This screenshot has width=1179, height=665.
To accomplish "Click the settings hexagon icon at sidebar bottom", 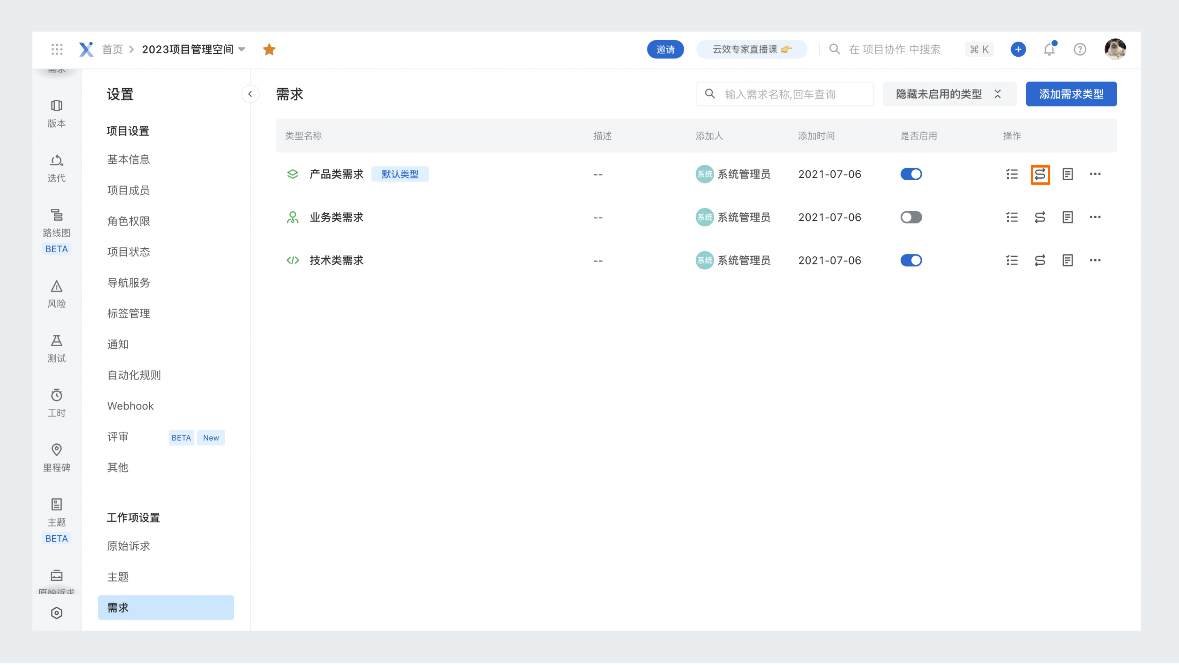I will 56,613.
